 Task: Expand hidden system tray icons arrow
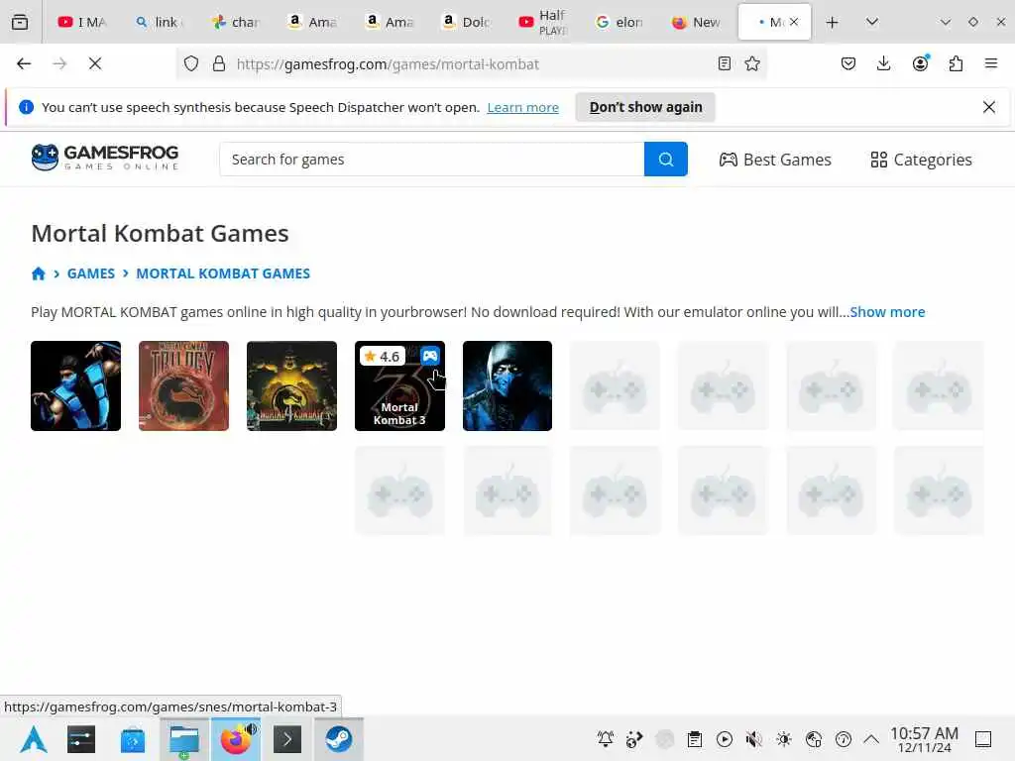coord(871,739)
